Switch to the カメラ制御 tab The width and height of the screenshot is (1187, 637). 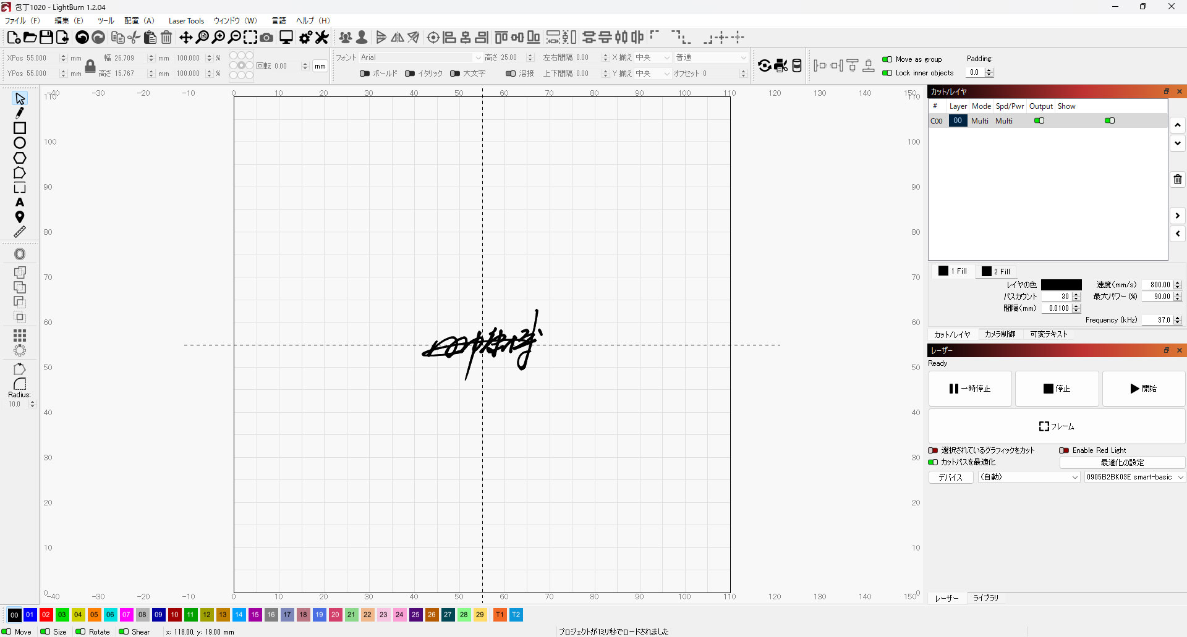[x=1000, y=334]
